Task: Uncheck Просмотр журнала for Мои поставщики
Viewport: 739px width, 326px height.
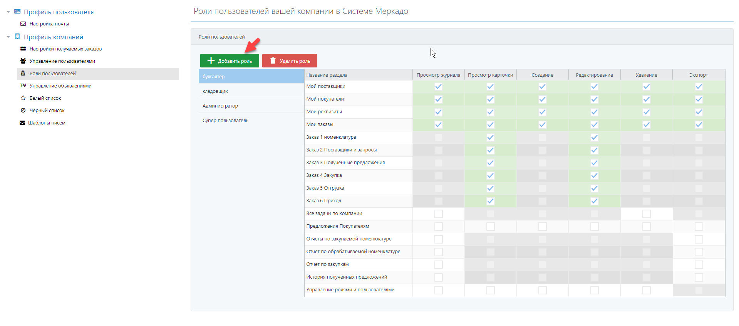Action: (438, 87)
